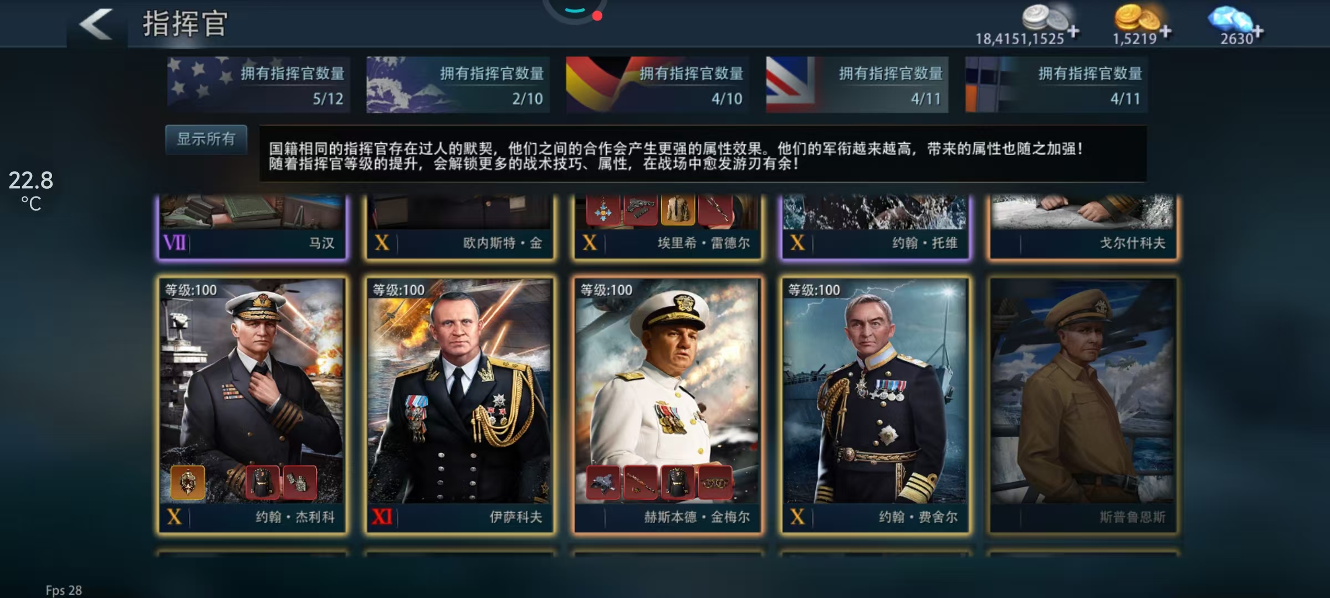The width and height of the screenshot is (1330, 598).
Task: Filter by British flag commanders 4/11
Action: click(x=857, y=85)
